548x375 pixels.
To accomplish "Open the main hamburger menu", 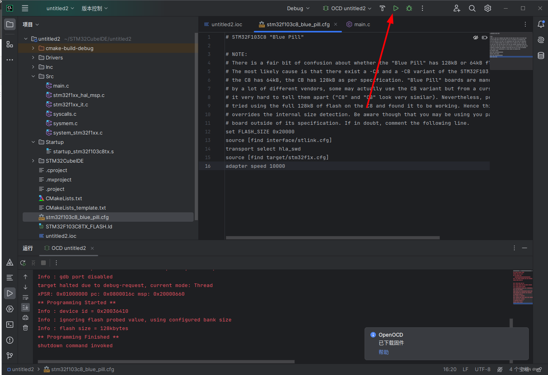I will pyautogui.click(x=25, y=8).
